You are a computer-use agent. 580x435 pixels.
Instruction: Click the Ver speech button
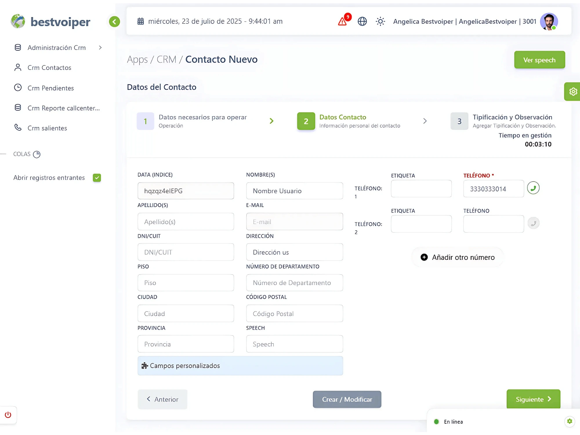pyautogui.click(x=539, y=60)
